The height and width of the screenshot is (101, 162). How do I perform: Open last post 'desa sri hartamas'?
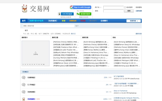point(120,91)
